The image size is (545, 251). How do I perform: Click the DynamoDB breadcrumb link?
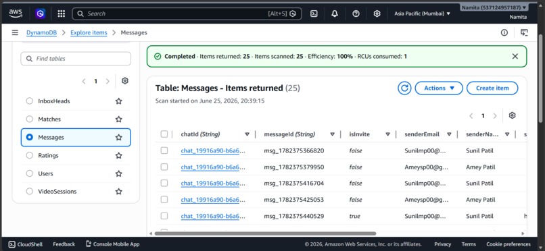pos(41,32)
